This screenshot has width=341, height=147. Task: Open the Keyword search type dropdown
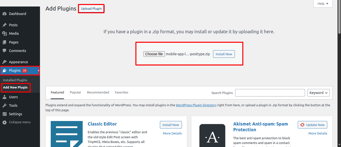[318, 93]
